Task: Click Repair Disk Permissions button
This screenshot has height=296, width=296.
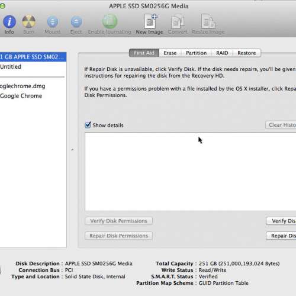Action: coord(118,236)
